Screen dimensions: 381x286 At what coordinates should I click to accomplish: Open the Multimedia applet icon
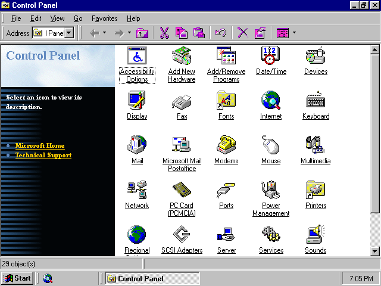tap(315, 145)
